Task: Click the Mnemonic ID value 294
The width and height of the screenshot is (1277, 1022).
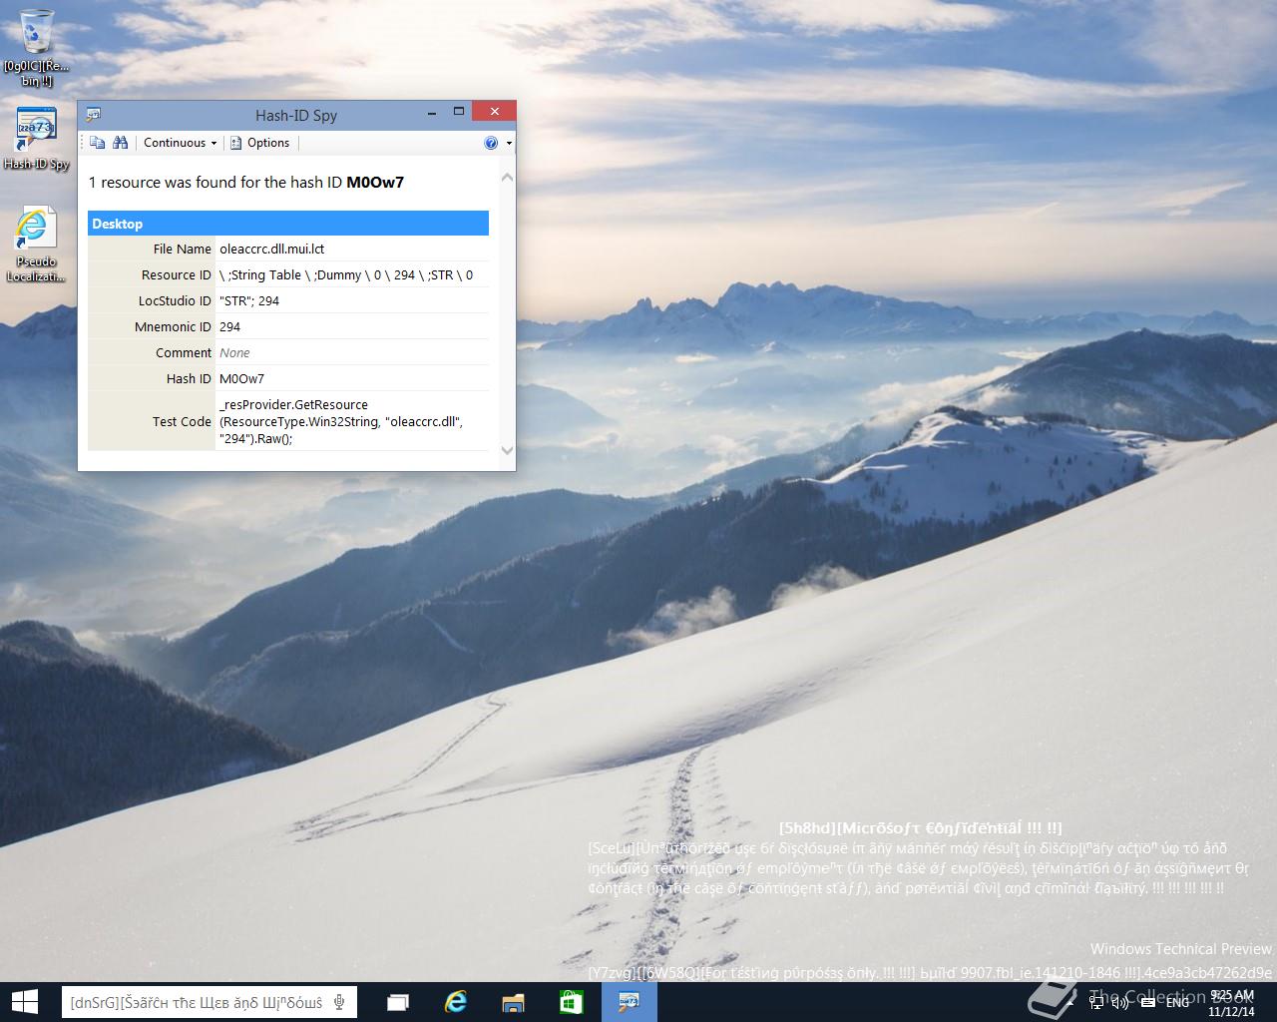Action: pyautogui.click(x=229, y=326)
